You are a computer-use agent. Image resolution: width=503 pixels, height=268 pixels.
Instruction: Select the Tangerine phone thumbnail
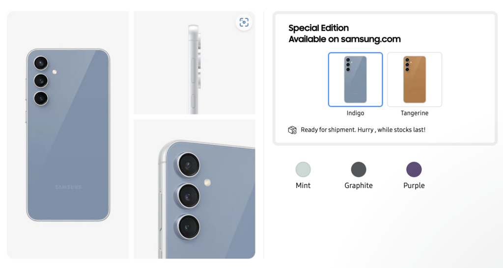click(x=415, y=80)
